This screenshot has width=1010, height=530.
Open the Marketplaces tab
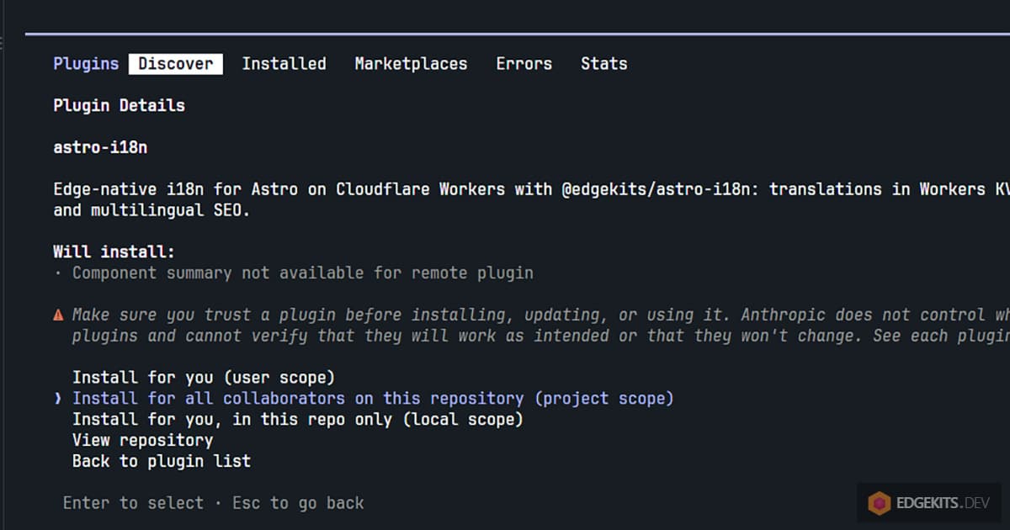click(x=411, y=64)
